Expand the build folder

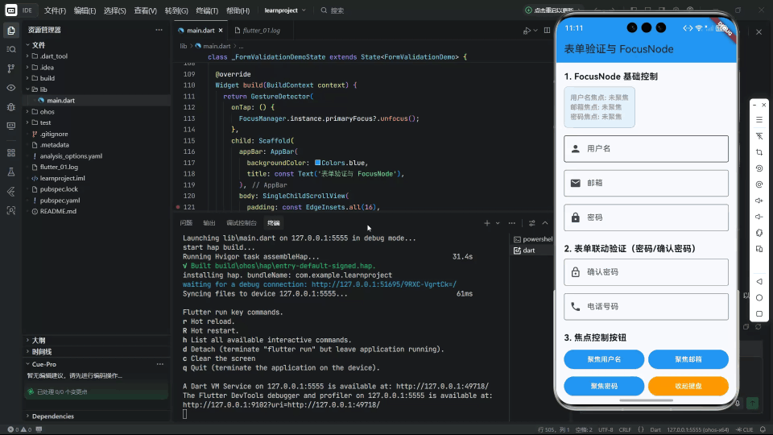[27, 78]
